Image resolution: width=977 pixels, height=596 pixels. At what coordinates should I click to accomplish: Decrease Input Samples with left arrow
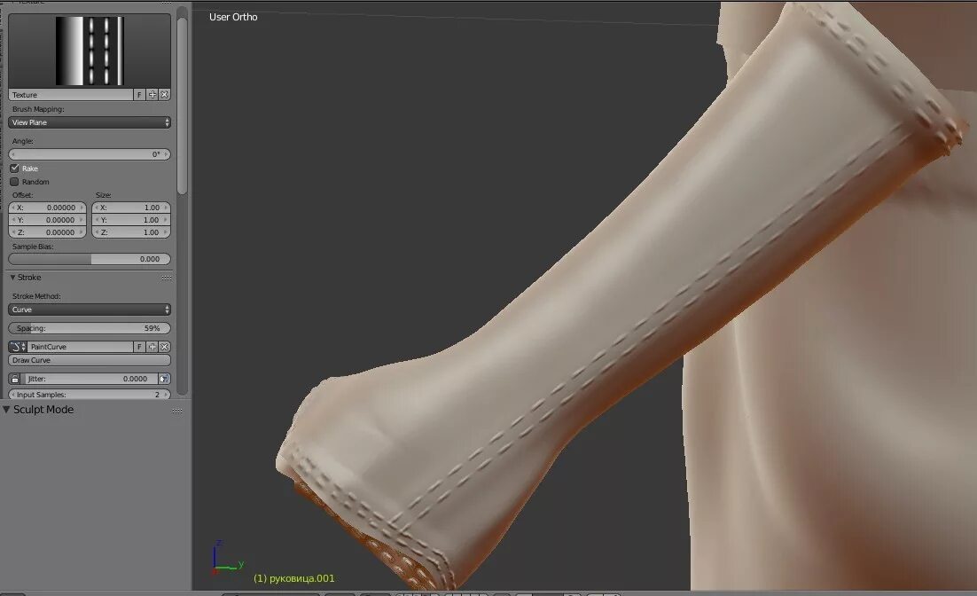[13, 395]
